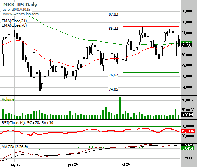Click the jun-25 date axis label
The height and width of the screenshot is (167, 197).
click(73, 165)
